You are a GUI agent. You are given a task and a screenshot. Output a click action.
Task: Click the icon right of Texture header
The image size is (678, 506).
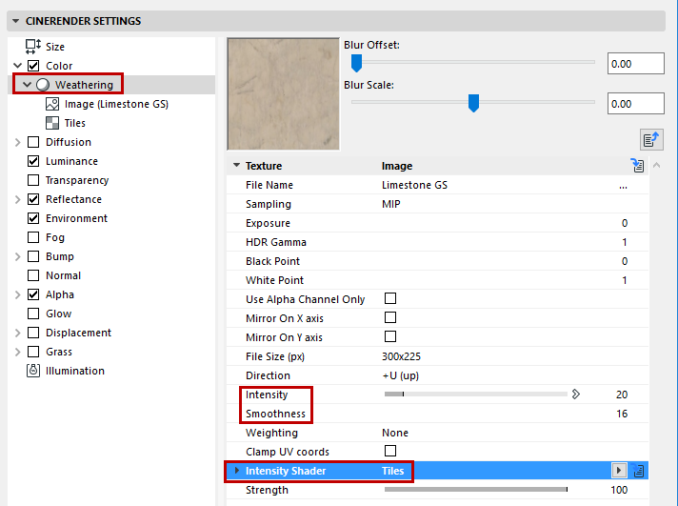click(x=638, y=166)
